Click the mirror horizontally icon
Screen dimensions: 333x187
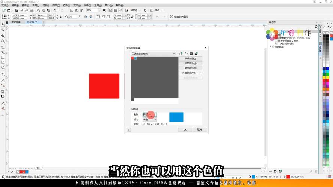(x=85, y=16)
